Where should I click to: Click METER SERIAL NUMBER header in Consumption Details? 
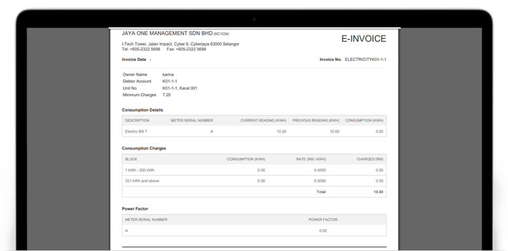click(x=192, y=121)
